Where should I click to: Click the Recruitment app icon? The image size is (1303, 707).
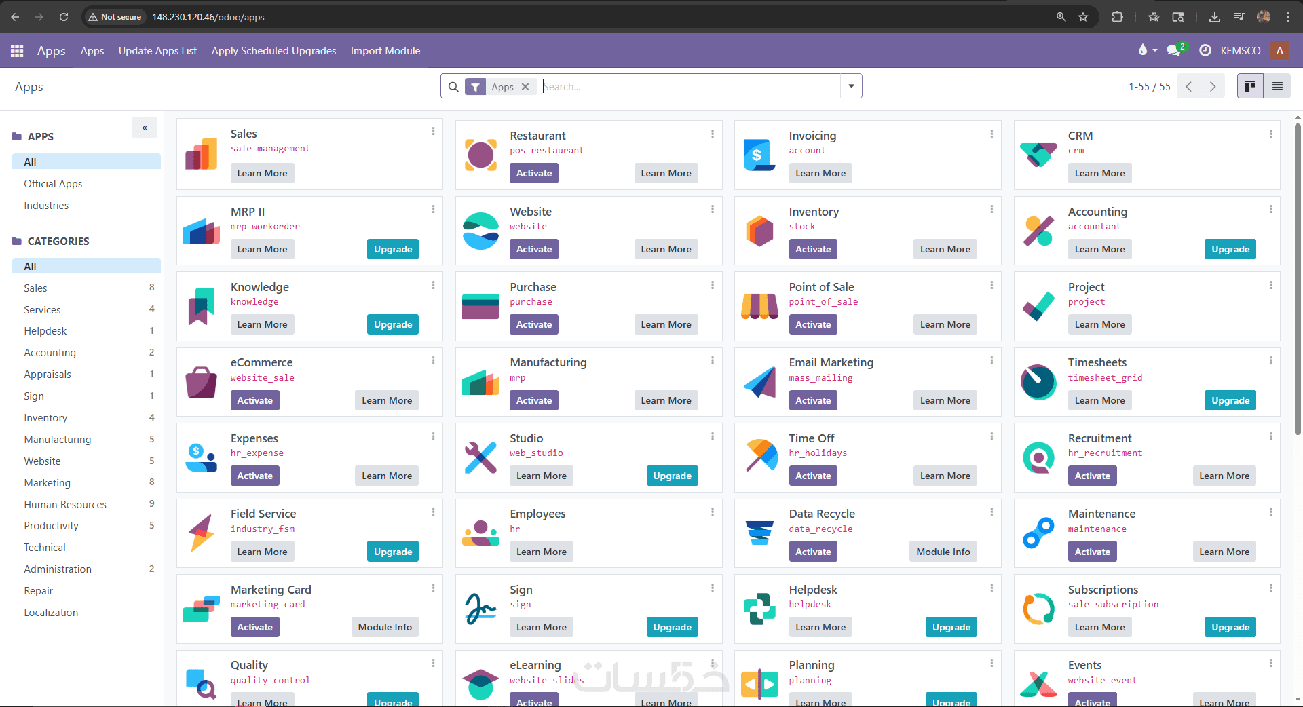click(1038, 457)
